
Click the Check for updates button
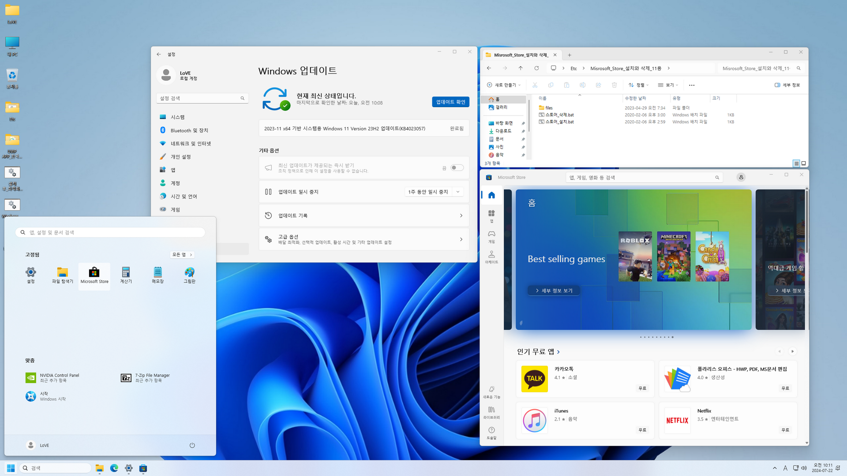(x=450, y=102)
